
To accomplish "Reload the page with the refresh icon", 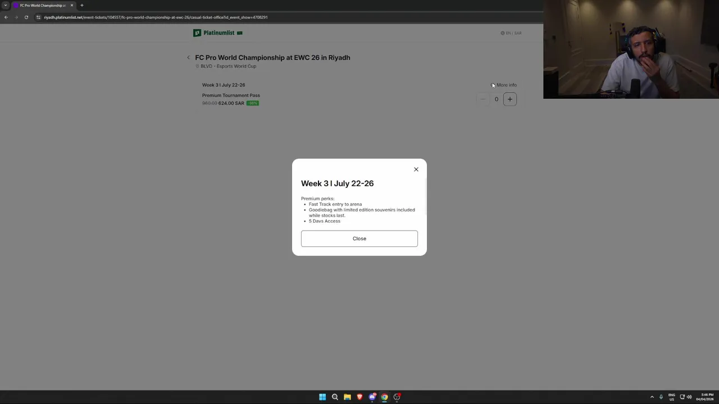I will pos(26,17).
